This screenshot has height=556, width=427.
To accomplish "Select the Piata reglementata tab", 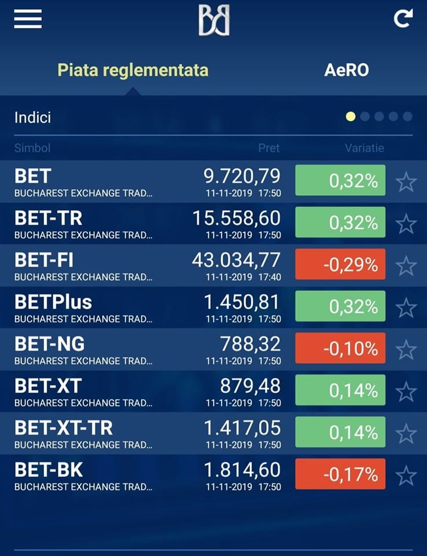I will [x=133, y=70].
